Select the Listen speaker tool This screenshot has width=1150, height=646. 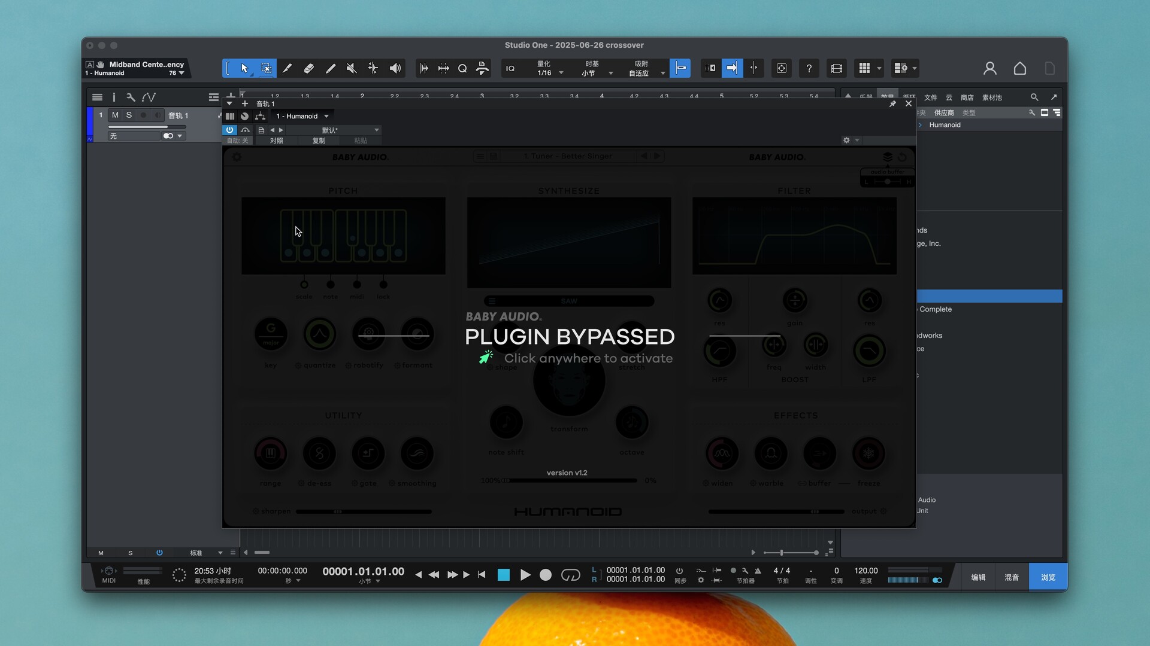tap(395, 68)
